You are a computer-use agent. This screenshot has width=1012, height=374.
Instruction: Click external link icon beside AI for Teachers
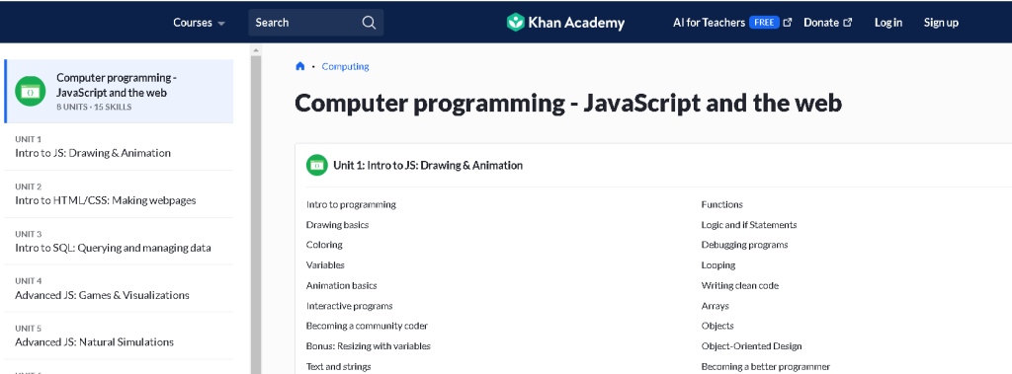click(x=788, y=23)
